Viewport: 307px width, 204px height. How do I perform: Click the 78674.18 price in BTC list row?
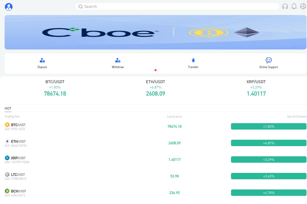click(174, 126)
